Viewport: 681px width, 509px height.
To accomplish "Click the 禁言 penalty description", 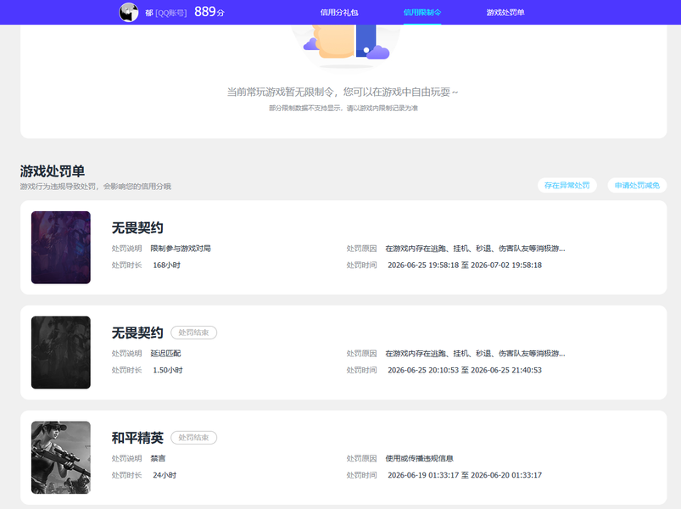I will 158,459.
